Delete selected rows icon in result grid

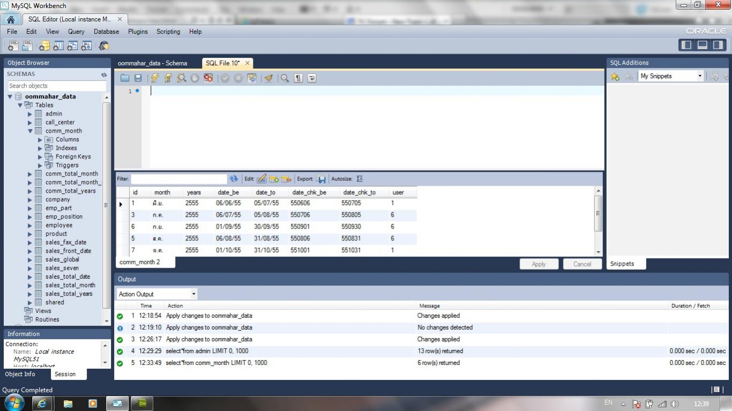[286, 179]
